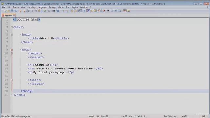Image resolution: width=210 pixels, height=118 pixels.
Task: Save the current file using toolbar
Action: (x=12, y=11)
